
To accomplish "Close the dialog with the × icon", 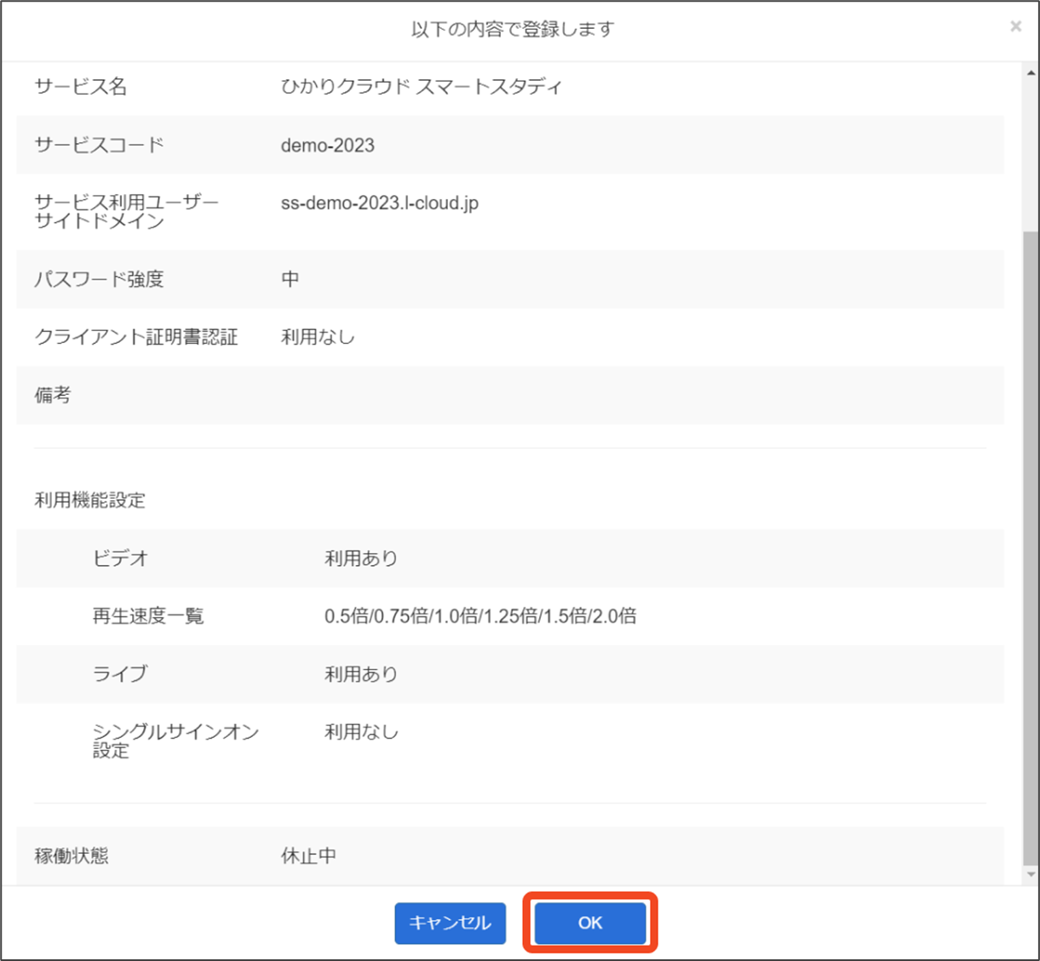I will click(x=1015, y=26).
